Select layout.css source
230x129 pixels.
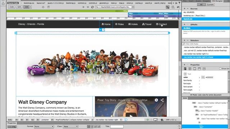pyautogui.click(x=206, y=19)
